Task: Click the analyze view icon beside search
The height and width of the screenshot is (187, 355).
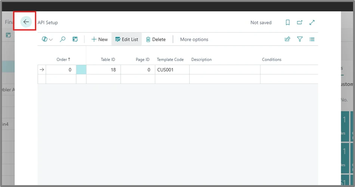Action: point(75,39)
